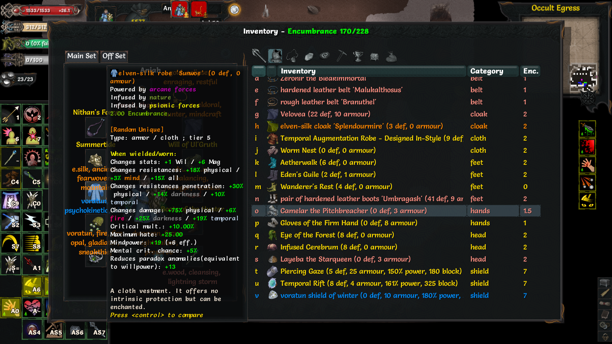
Task: Inspect the red blood splatter status effect
Action: pos(587,147)
